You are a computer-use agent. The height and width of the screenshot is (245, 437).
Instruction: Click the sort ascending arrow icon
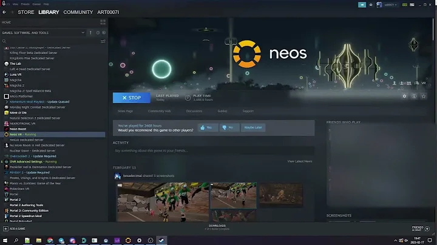pos(90,33)
